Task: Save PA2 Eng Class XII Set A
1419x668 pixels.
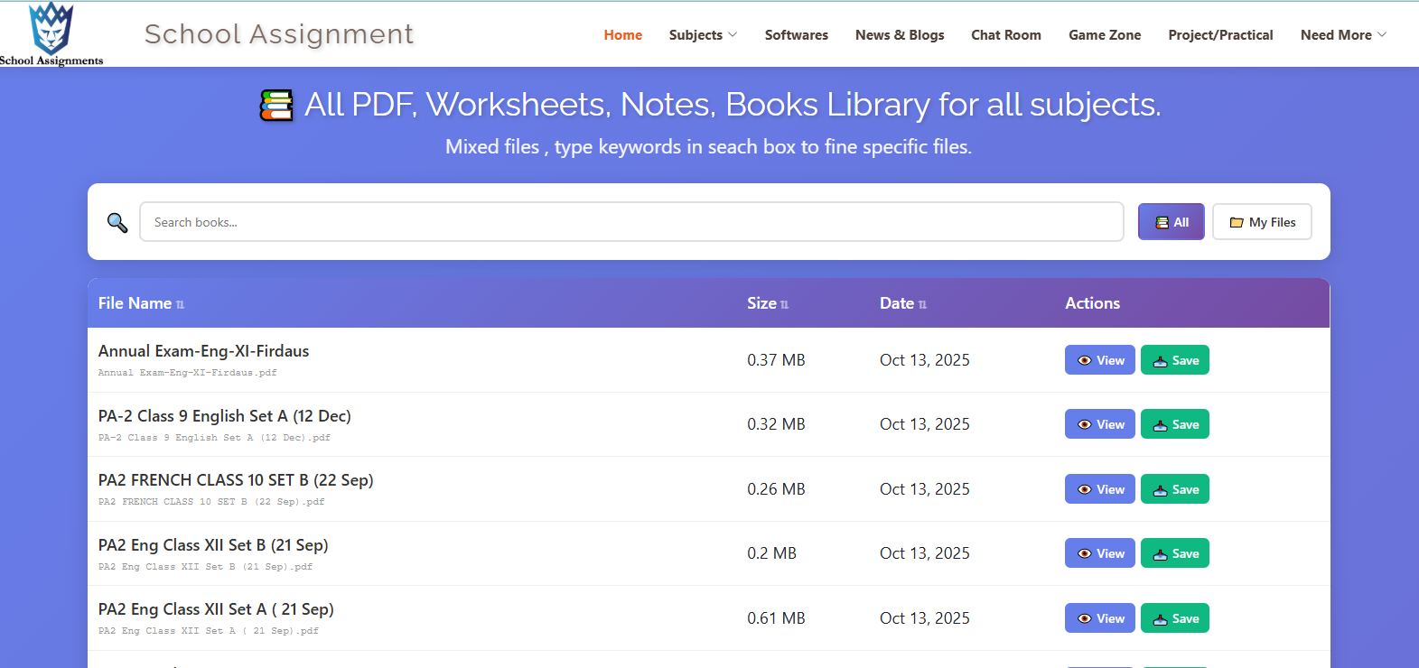Action: click(x=1175, y=618)
